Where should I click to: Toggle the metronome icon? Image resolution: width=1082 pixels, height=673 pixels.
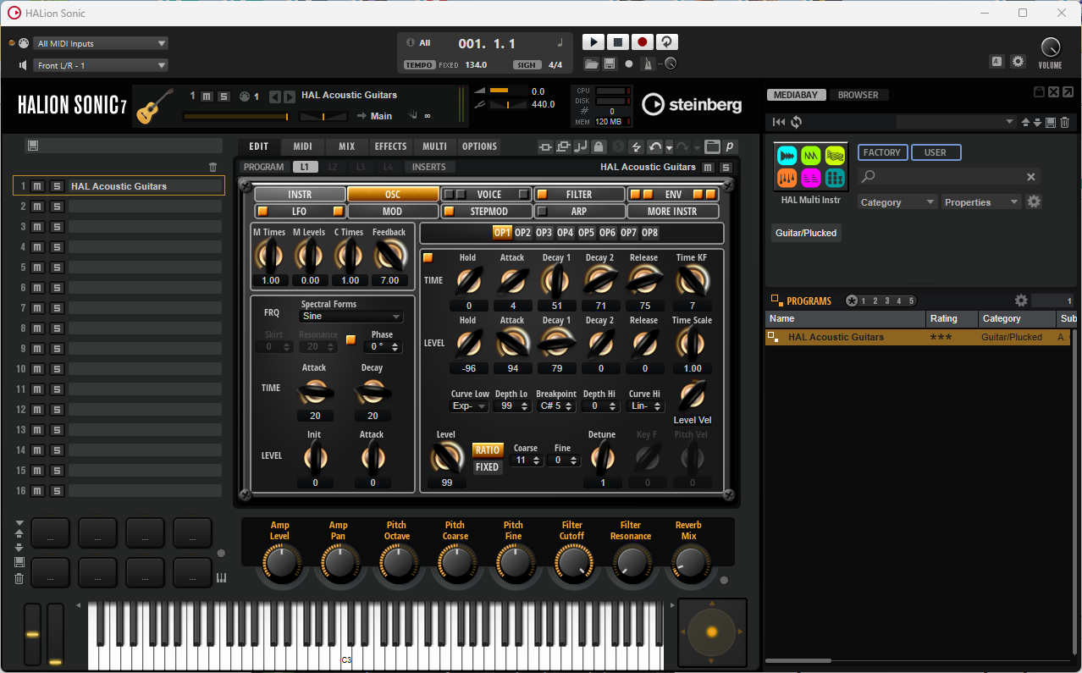coord(648,64)
